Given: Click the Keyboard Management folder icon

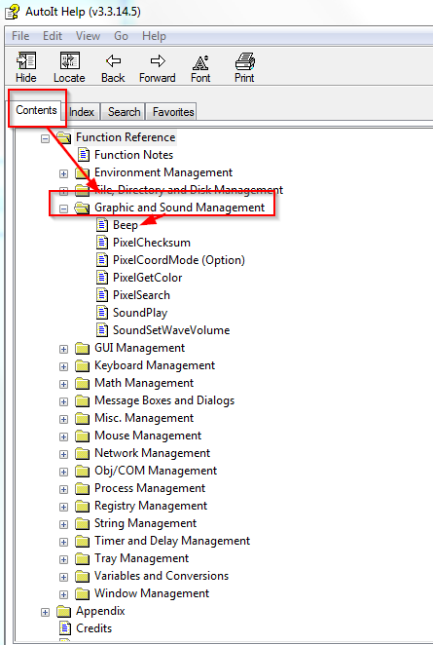Looking at the screenshot, I should tap(82, 365).
